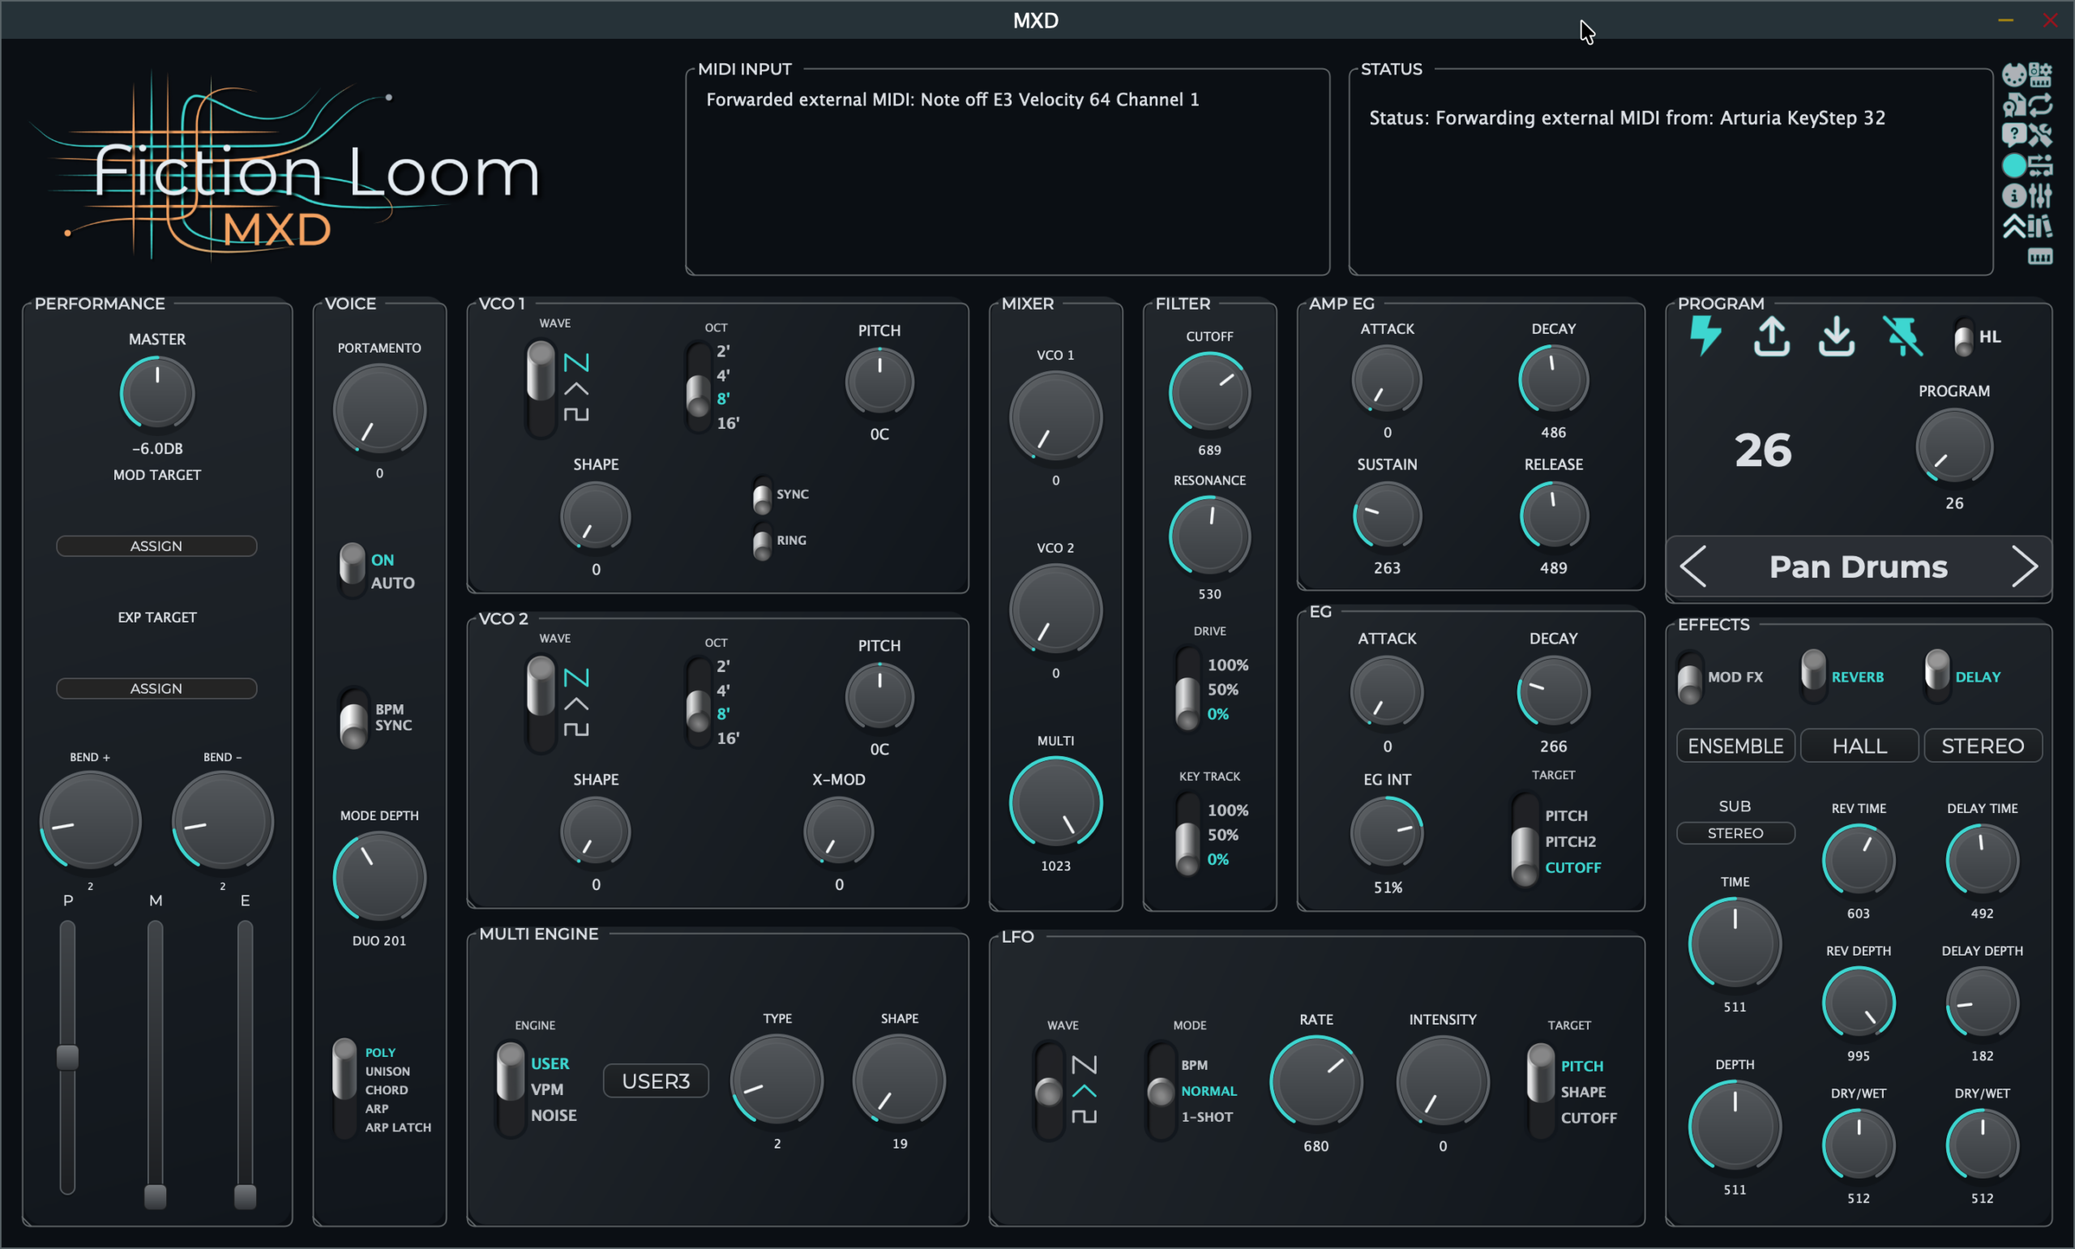Image resolution: width=2075 pixels, height=1249 pixels.
Task: Show the on-screen keyboard icon
Action: (2040, 256)
